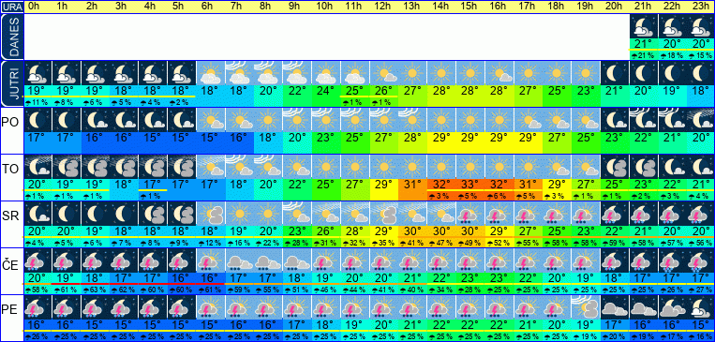Click the TO 15h sunny icon
This screenshot has width=715, height=342.
(x=470, y=167)
